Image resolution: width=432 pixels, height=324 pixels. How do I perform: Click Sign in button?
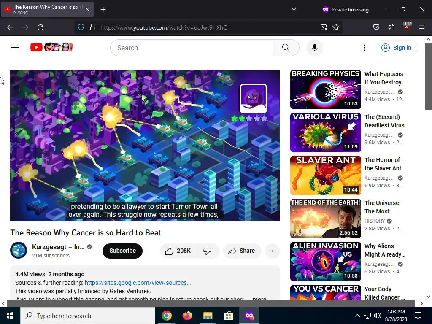(x=397, y=48)
